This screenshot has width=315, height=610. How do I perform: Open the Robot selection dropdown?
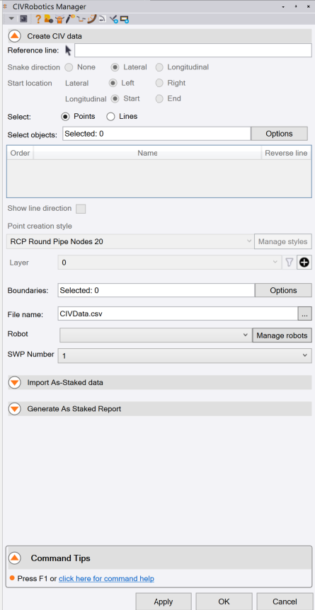pos(155,335)
